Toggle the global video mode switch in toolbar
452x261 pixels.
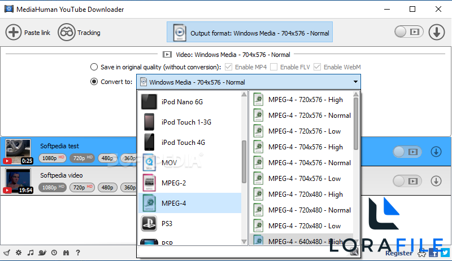[408, 32]
